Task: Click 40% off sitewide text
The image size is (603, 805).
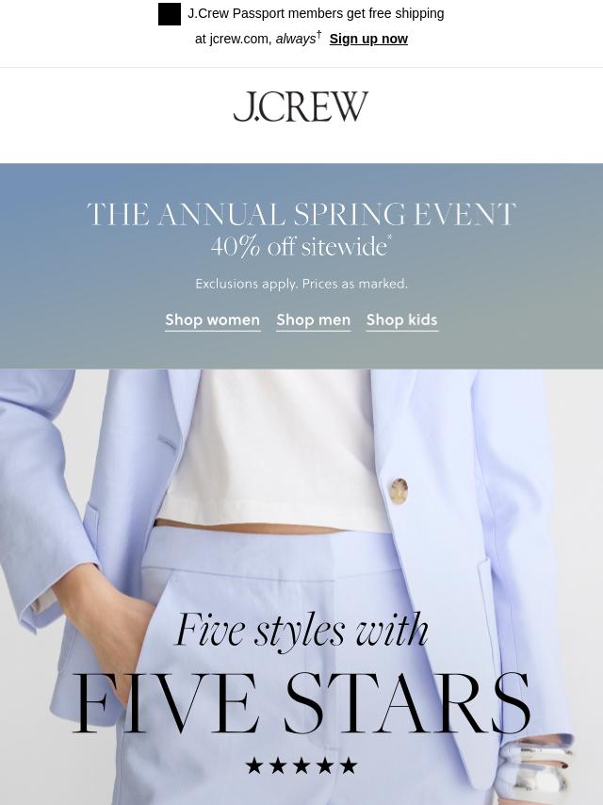Action: (301, 246)
